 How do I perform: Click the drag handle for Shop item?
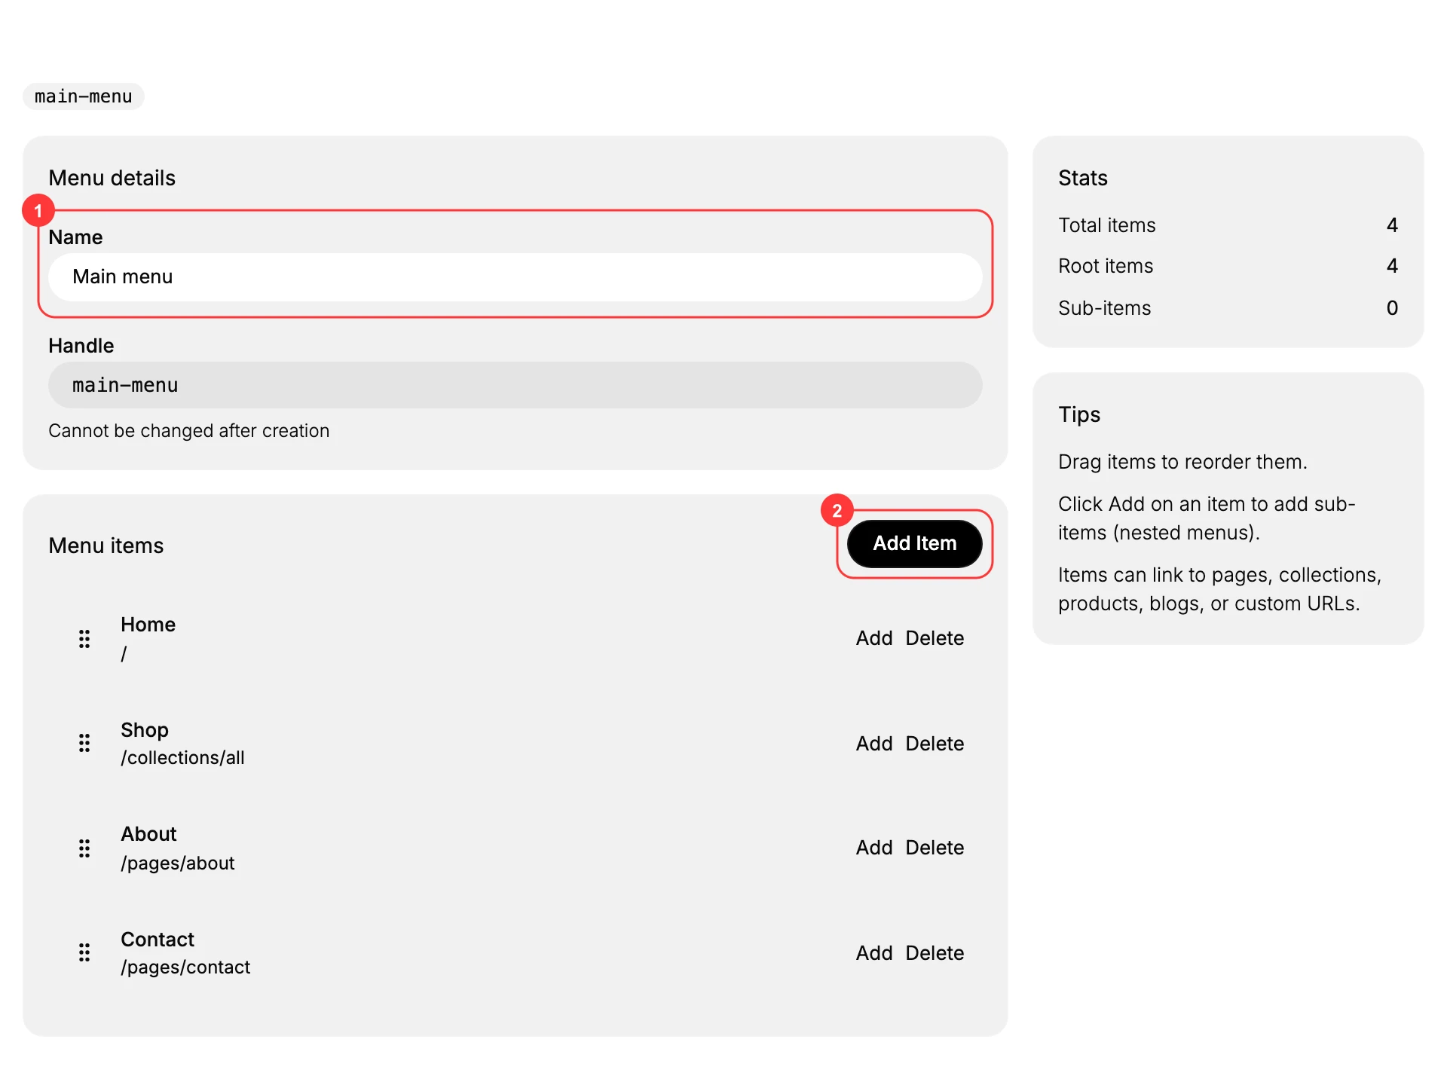84,743
